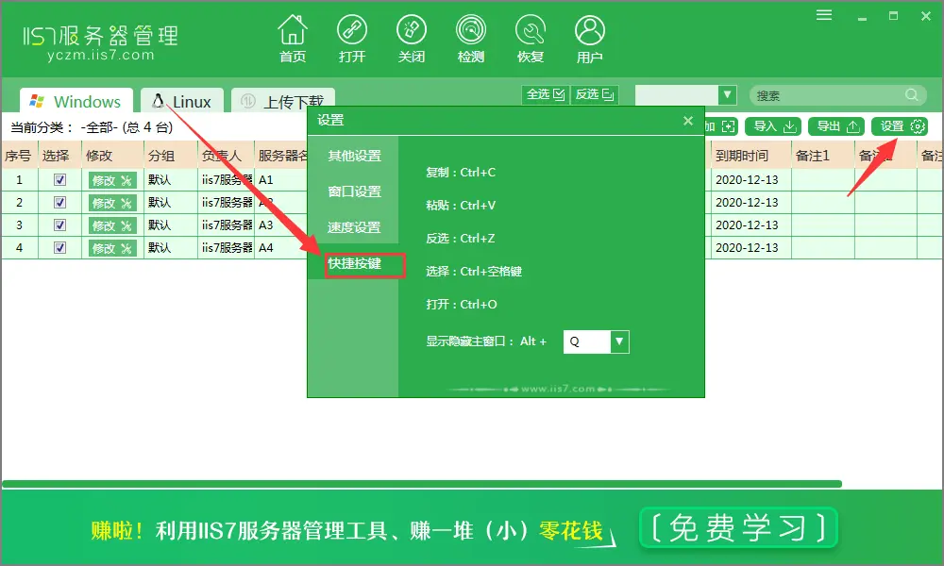The width and height of the screenshot is (944, 566).
Task: Click the 分组 column header
Action: click(170, 156)
